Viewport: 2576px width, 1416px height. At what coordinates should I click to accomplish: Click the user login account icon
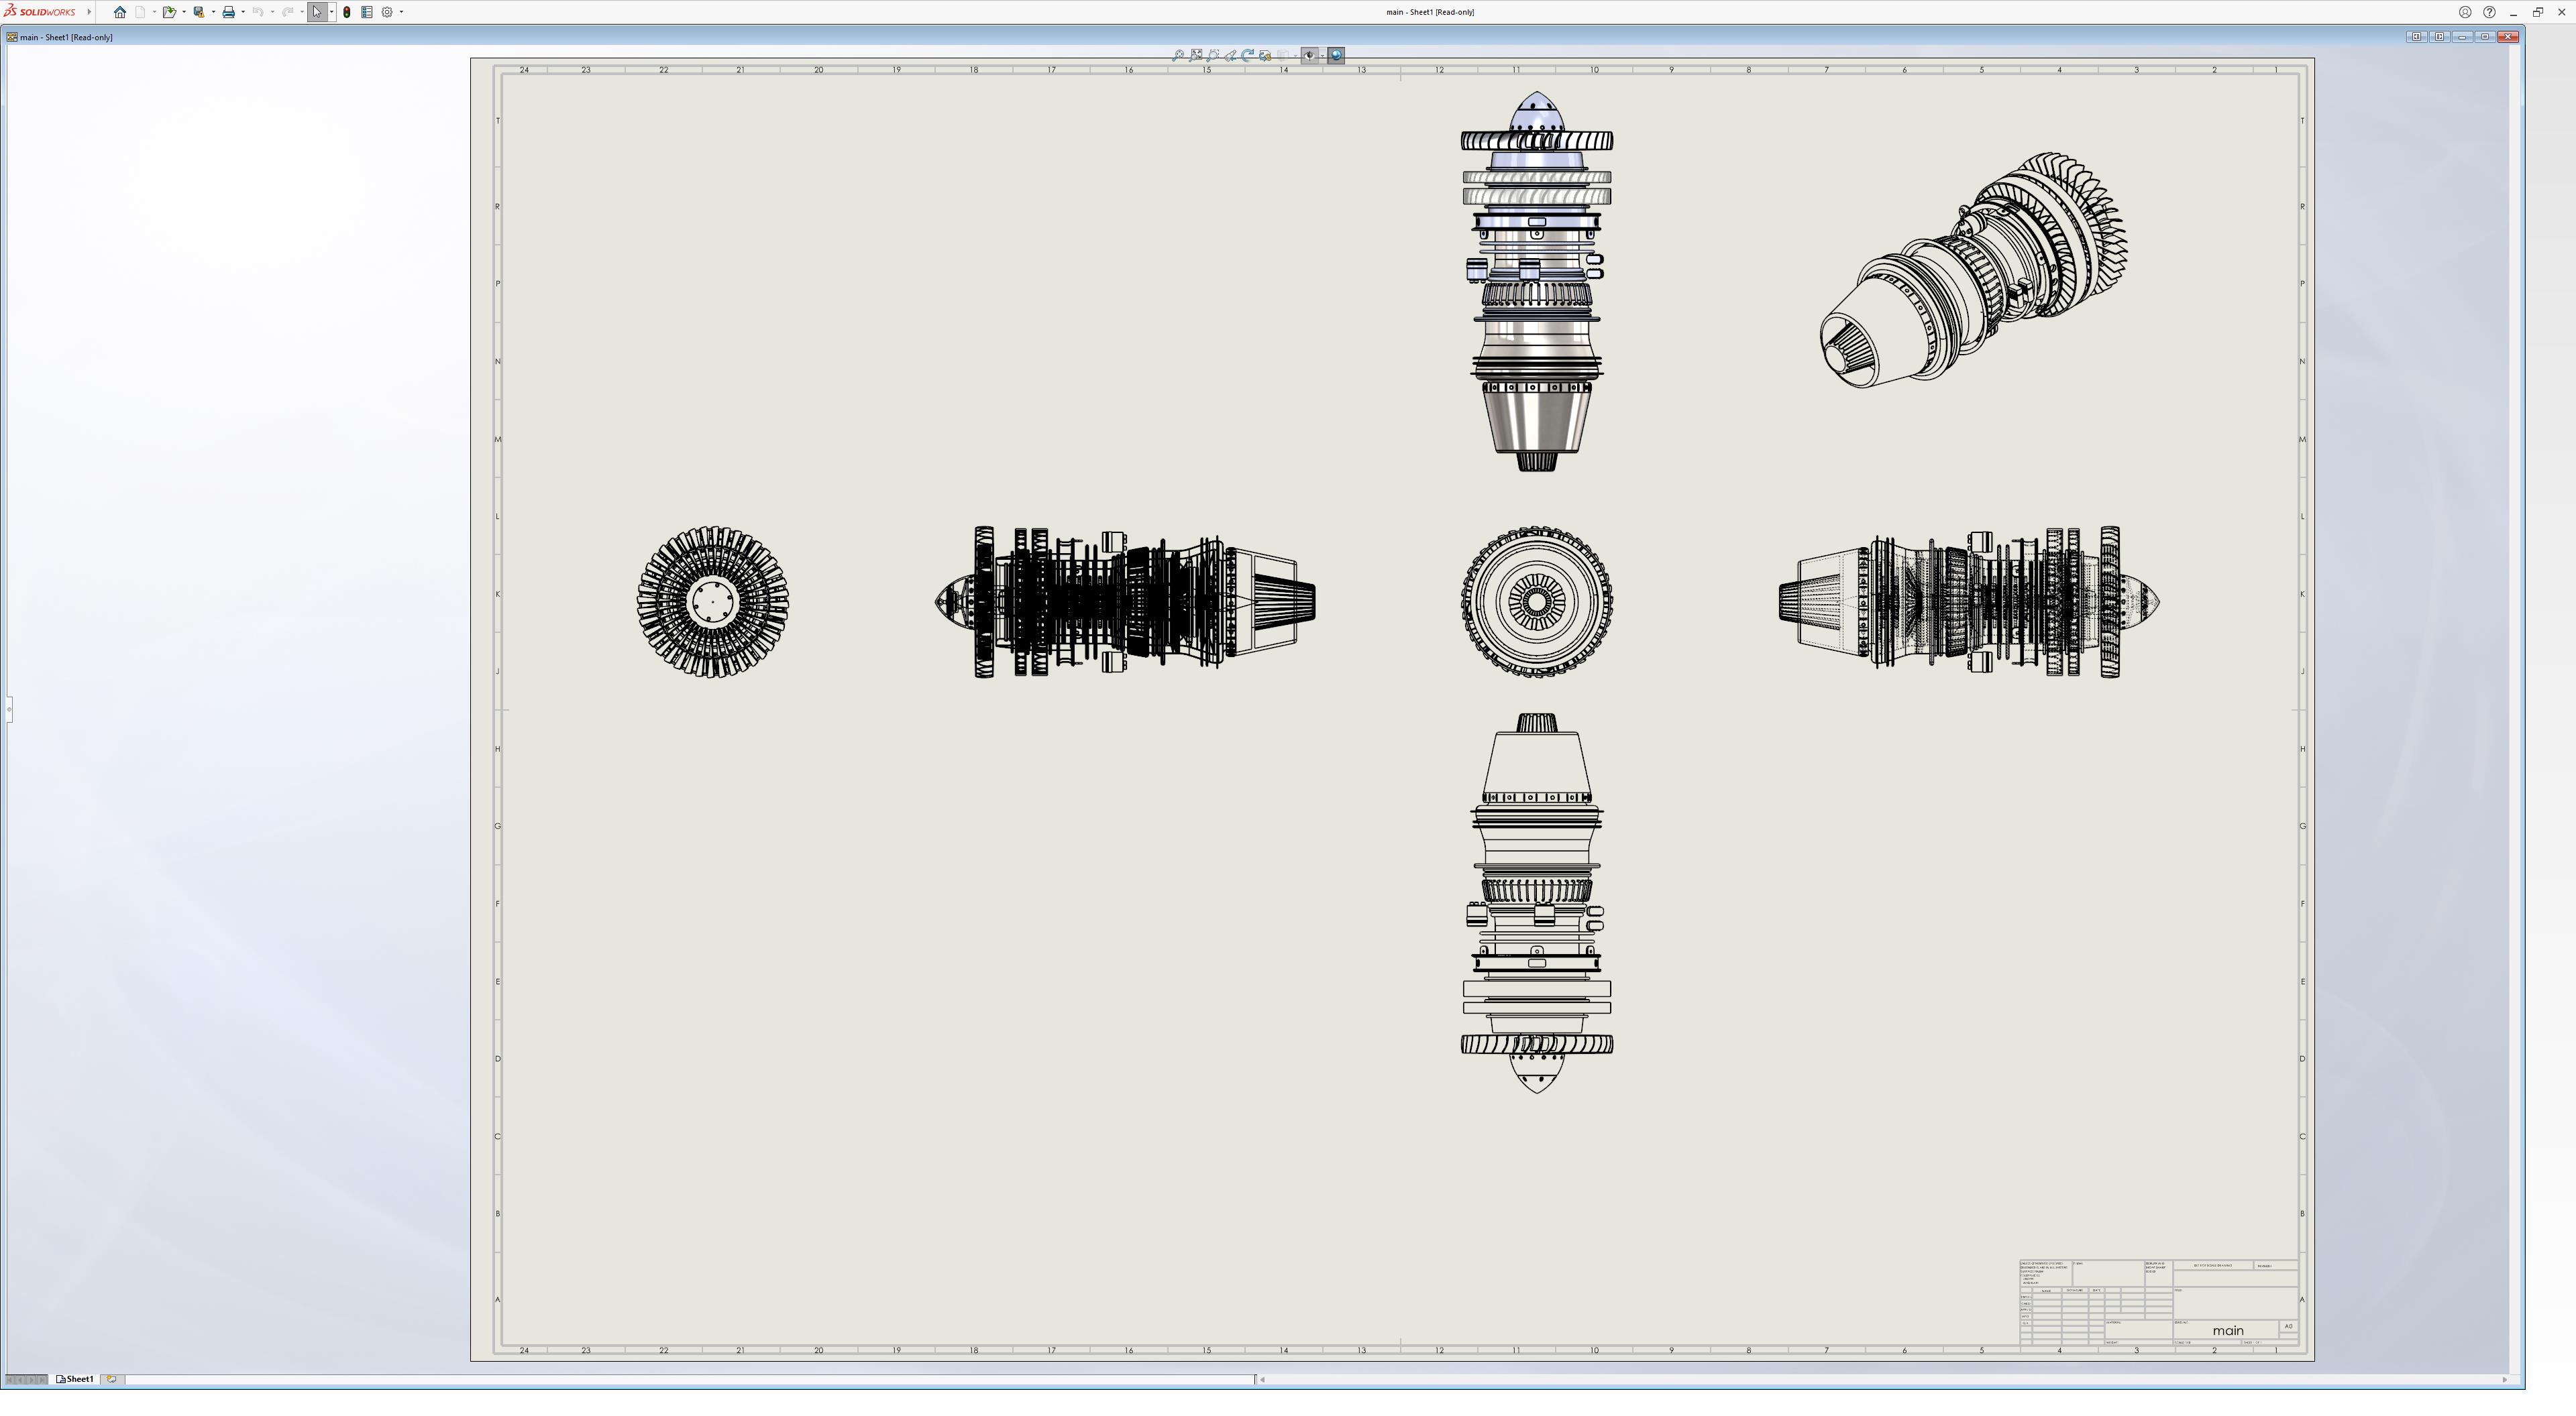(x=2465, y=12)
